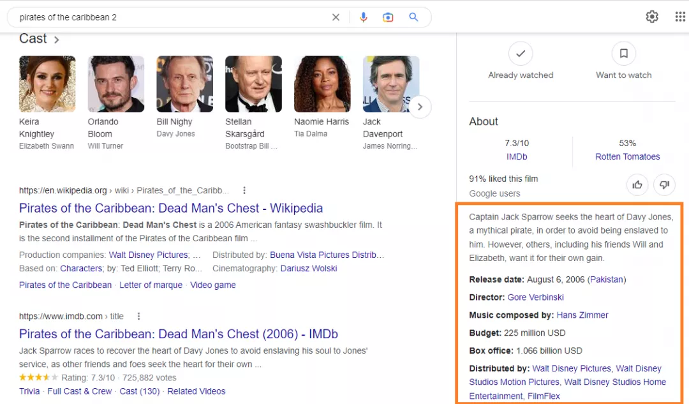
Task: Open Walt Disney Studios Motion Pictures distributor link
Action: click(x=514, y=382)
